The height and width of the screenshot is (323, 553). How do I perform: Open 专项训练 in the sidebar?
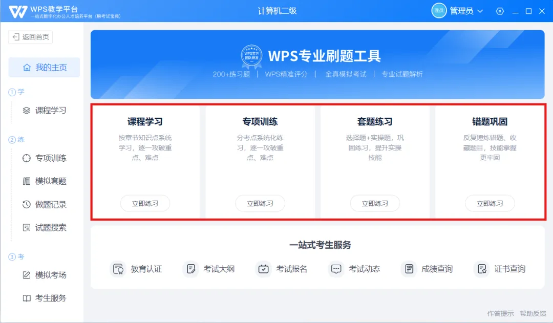pyautogui.click(x=45, y=158)
